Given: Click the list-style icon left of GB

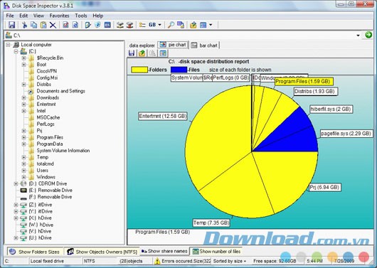Looking at the screenshot, I should (x=142, y=25).
